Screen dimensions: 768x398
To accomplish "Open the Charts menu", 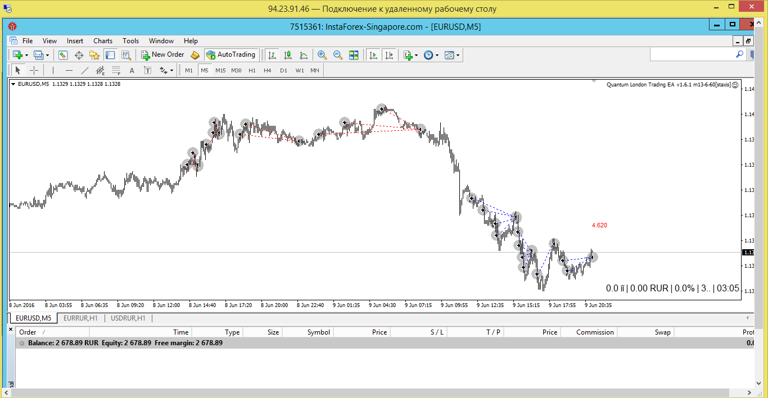I will coord(103,40).
